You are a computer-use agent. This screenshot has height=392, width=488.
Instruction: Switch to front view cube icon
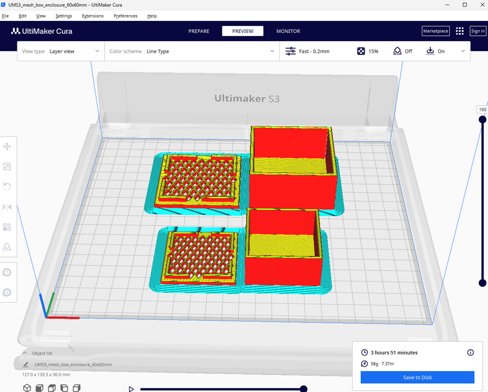pos(39,387)
